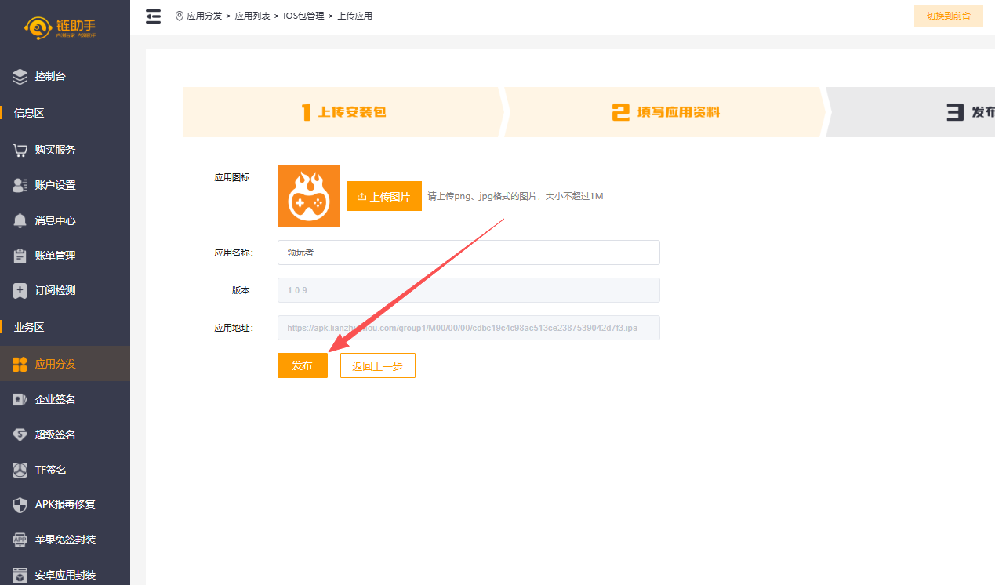Click the game controller app icon thumbnail
The image size is (995, 585).
(x=308, y=196)
